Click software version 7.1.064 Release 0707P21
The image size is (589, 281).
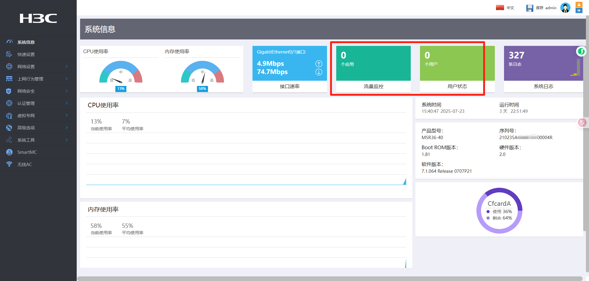click(x=447, y=171)
